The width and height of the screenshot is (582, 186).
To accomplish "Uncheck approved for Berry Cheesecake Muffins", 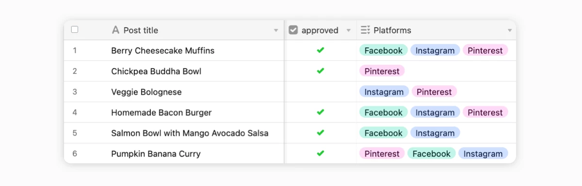I will 320,50.
